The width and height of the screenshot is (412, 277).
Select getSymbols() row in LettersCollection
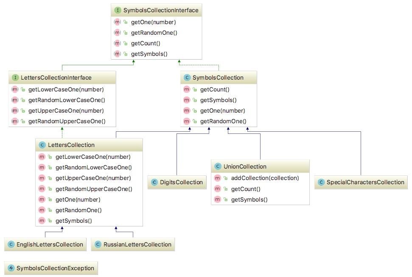click(73, 221)
